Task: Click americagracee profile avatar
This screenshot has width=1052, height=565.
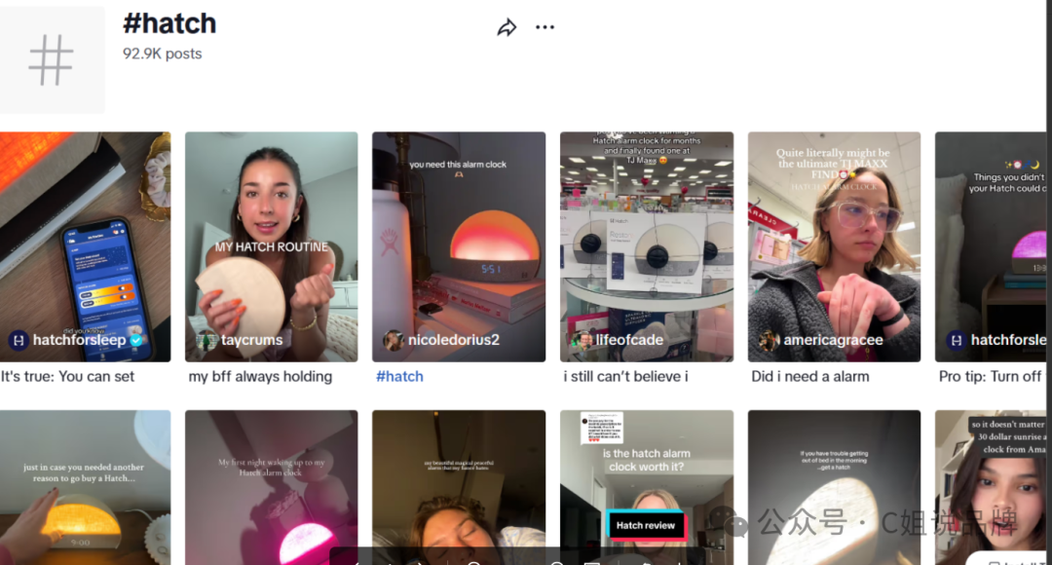Action: (x=769, y=340)
